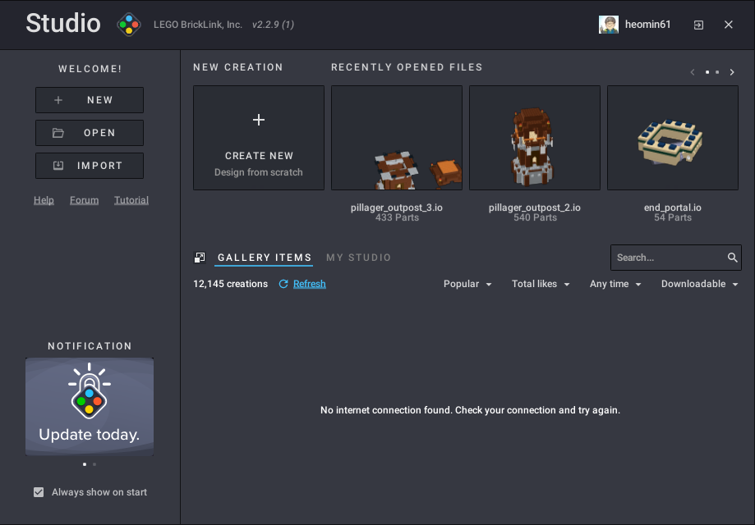Open the Total likes dropdown
This screenshot has width=755, height=525.
click(541, 284)
